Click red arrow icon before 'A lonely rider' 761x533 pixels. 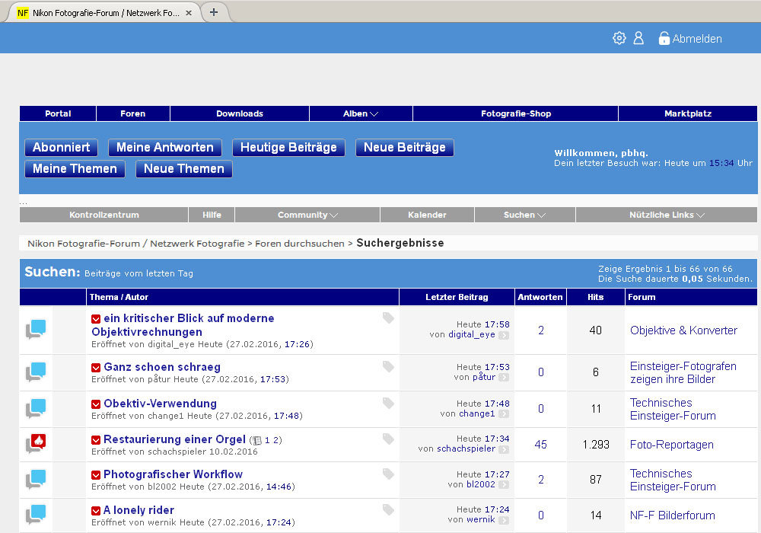(x=96, y=511)
